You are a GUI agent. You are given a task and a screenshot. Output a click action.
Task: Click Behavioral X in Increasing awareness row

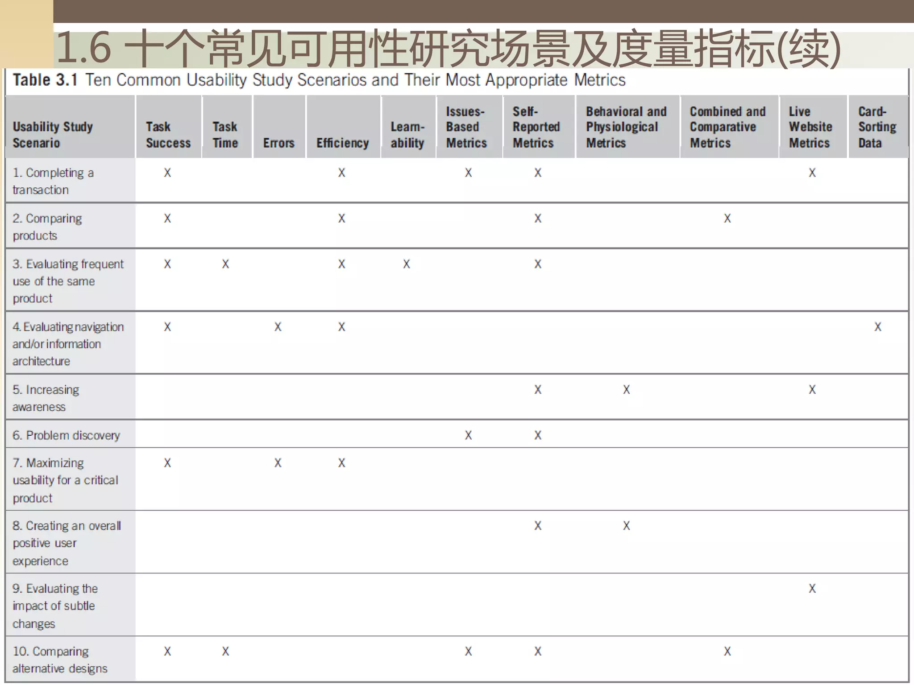(627, 390)
